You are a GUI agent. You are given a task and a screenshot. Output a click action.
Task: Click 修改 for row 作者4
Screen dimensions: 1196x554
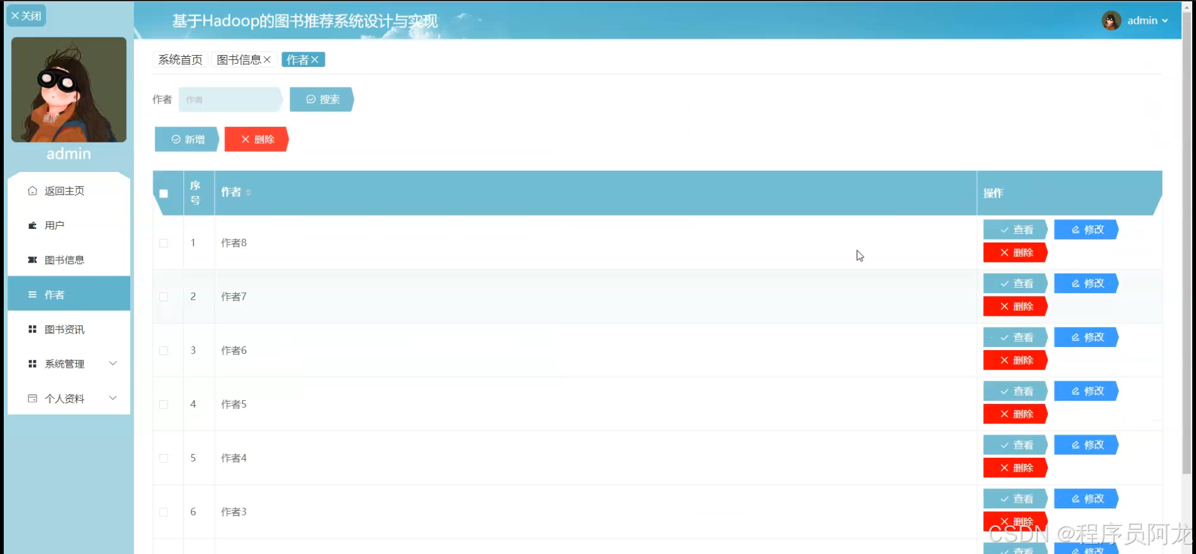click(x=1086, y=445)
